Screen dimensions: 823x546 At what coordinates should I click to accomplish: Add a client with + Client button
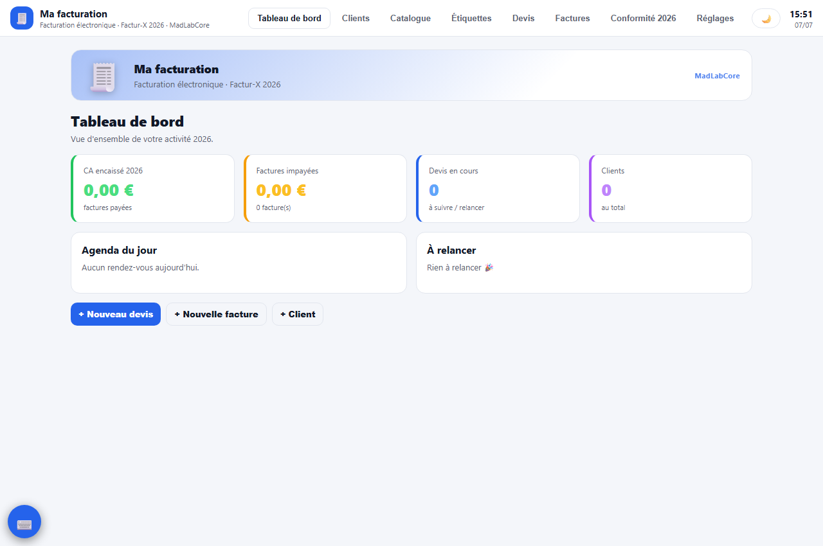(298, 314)
